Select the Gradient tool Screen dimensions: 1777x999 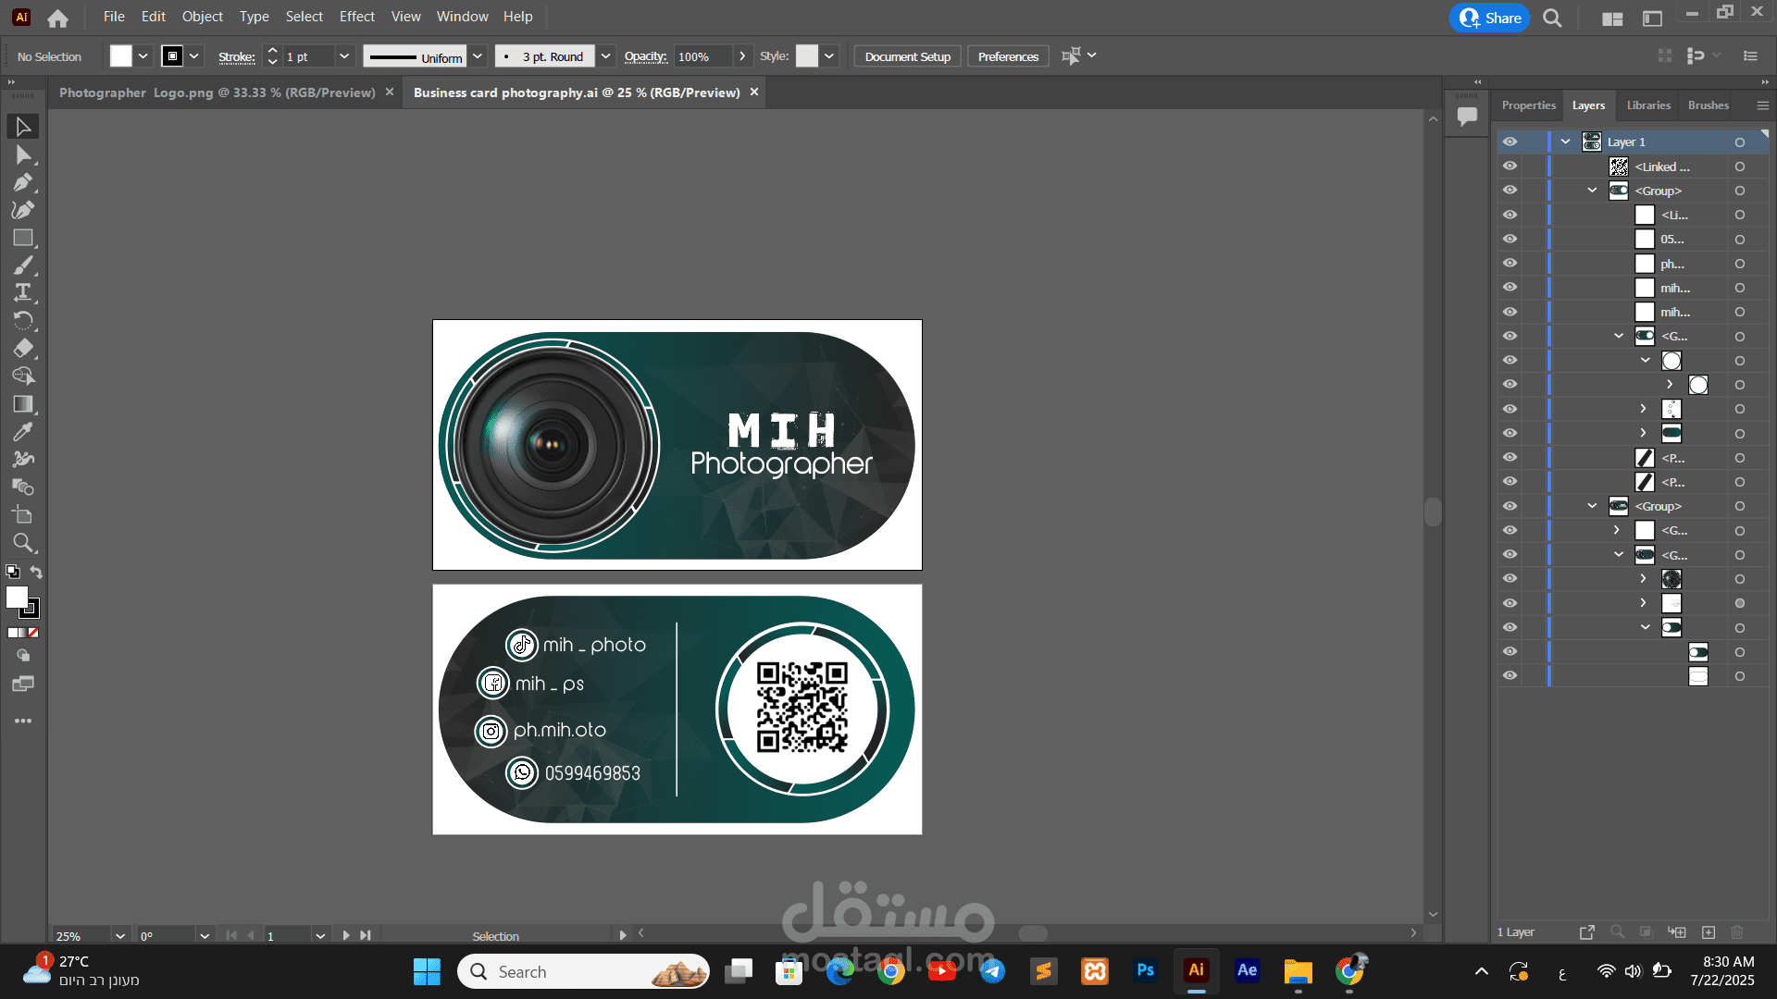click(x=23, y=404)
